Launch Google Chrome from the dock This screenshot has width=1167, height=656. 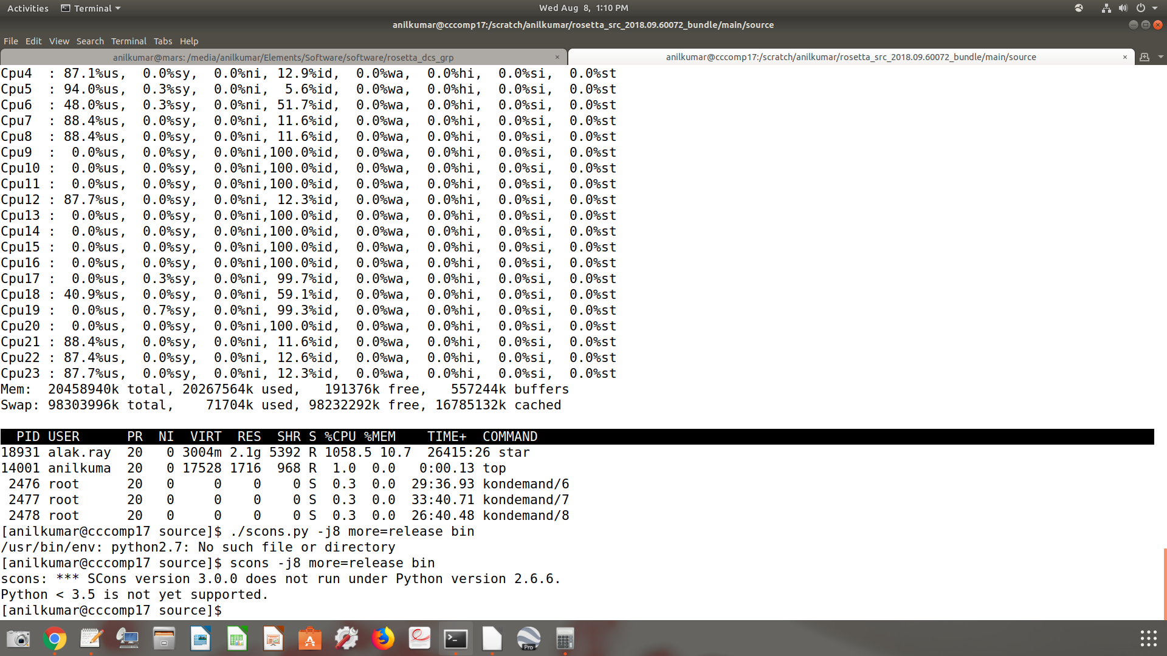pos(55,638)
